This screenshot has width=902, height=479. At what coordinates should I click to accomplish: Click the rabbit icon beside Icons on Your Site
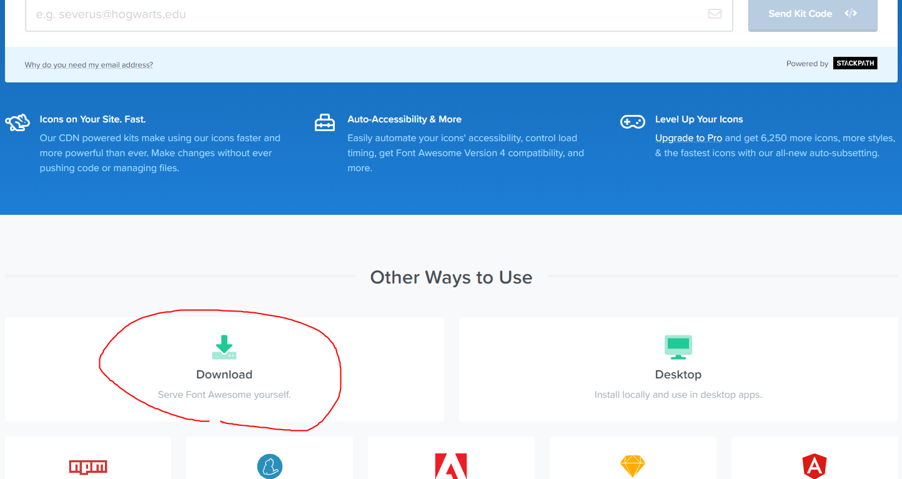17,122
